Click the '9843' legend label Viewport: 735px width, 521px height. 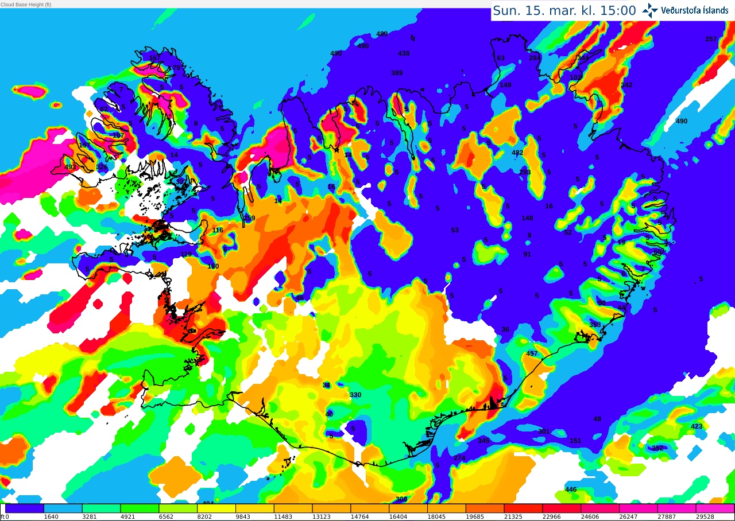tap(243, 517)
